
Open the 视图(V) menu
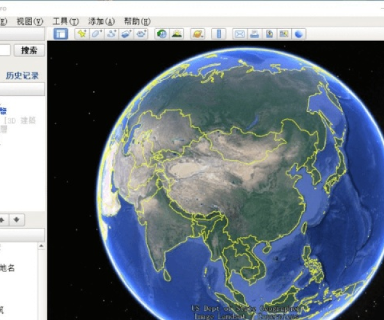click(30, 22)
